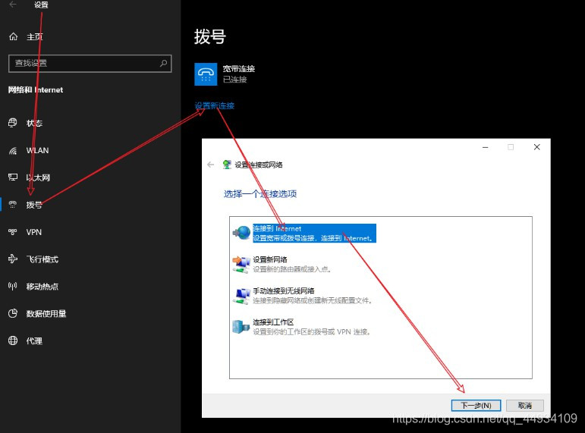
Task: Click the 状态 globe icon in sidebar
Action: (x=13, y=123)
